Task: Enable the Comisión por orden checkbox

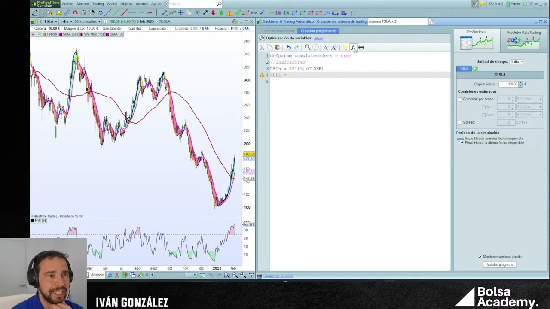Action: tap(460, 99)
